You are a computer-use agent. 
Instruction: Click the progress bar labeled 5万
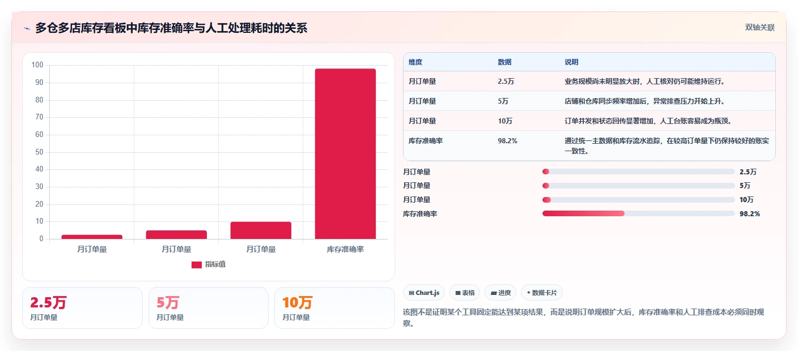click(x=639, y=186)
